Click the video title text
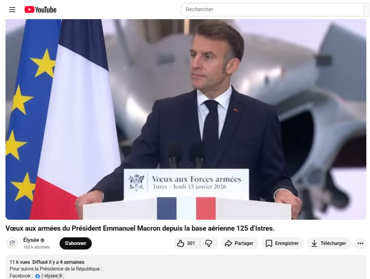Viewport: 370px width, 279px height. [x=140, y=228]
